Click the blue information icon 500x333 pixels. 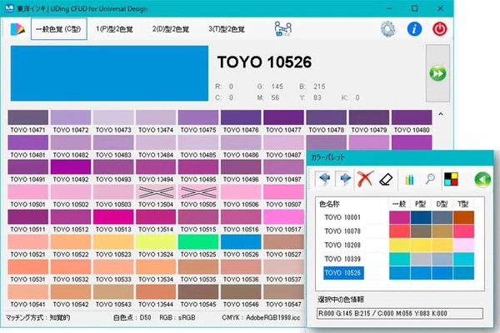[413, 29]
